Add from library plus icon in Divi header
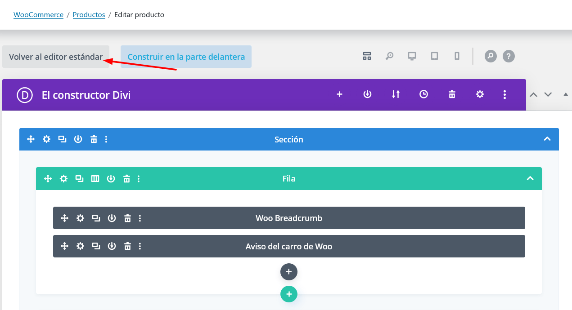 pyautogui.click(x=340, y=94)
